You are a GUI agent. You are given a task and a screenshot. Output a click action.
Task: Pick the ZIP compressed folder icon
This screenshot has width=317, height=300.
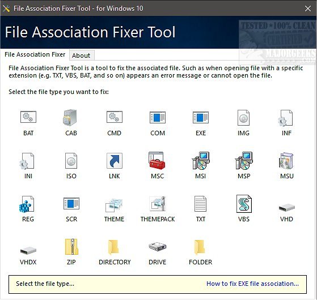71,247
